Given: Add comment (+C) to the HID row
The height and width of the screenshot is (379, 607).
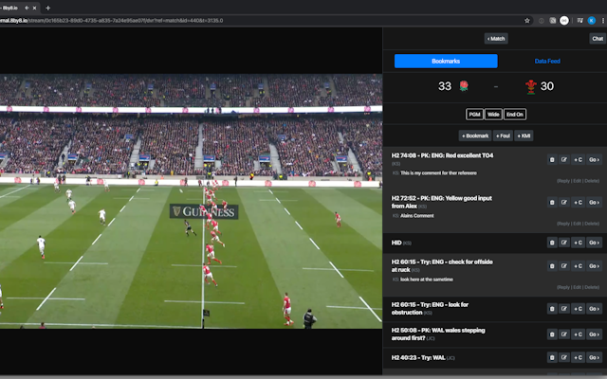Looking at the screenshot, I should pyautogui.click(x=578, y=243).
